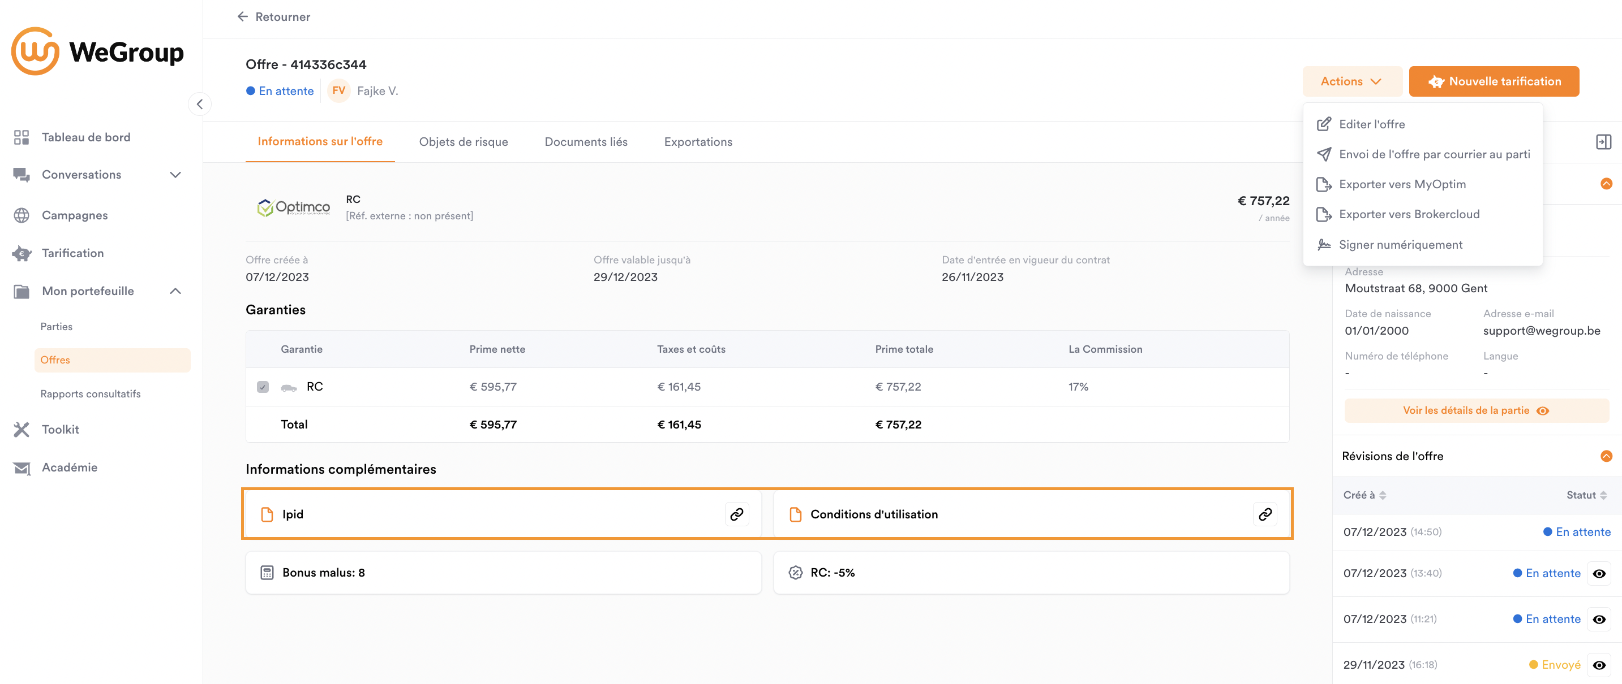Switch to Objets de risque tab

click(464, 142)
